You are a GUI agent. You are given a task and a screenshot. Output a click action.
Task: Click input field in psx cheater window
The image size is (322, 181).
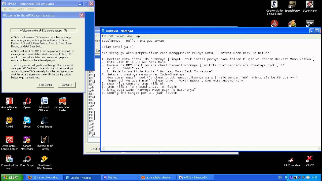pyautogui.click(x=94, y=140)
